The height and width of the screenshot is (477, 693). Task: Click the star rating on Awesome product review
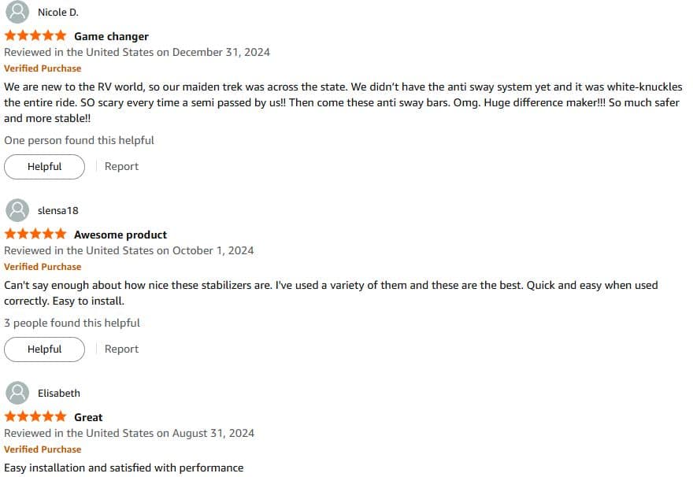[x=35, y=234]
